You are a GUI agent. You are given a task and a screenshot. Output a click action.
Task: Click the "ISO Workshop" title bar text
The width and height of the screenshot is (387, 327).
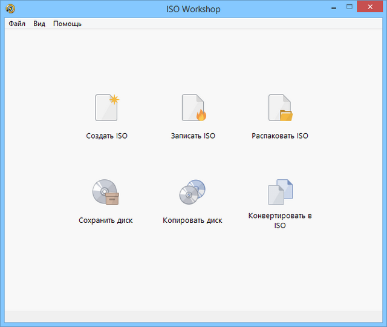tap(193, 9)
